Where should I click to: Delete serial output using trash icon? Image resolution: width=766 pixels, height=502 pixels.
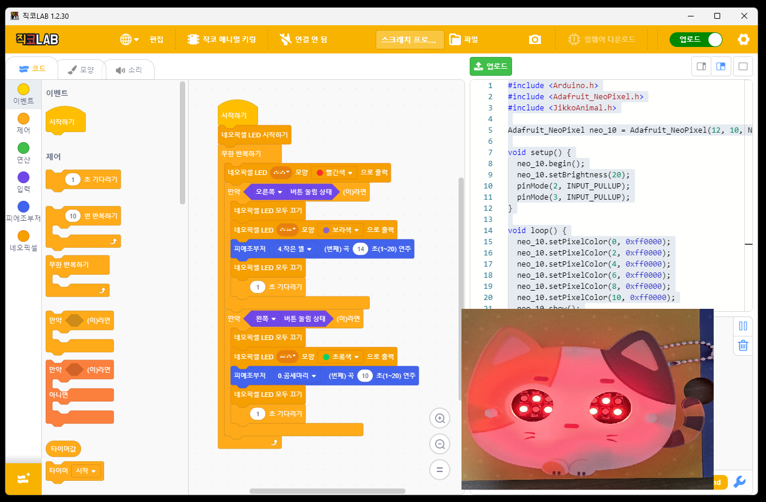[742, 345]
